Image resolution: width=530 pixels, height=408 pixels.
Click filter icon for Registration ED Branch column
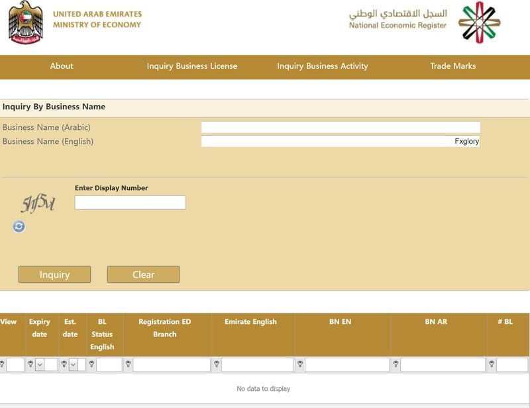pyautogui.click(x=128, y=364)
